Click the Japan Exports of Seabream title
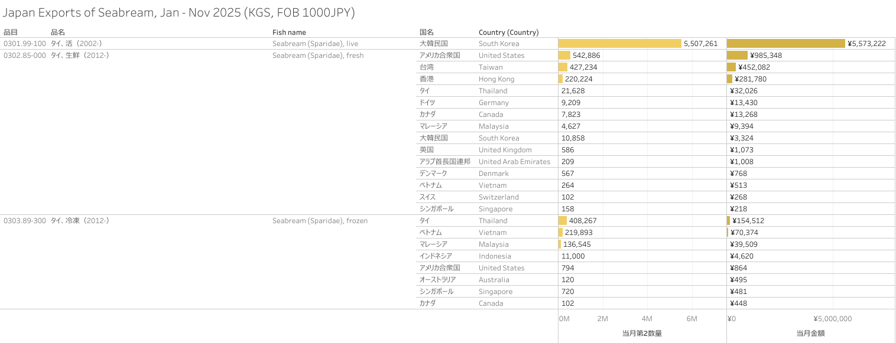This screenshot has width=896, height=343. (179, 12)
